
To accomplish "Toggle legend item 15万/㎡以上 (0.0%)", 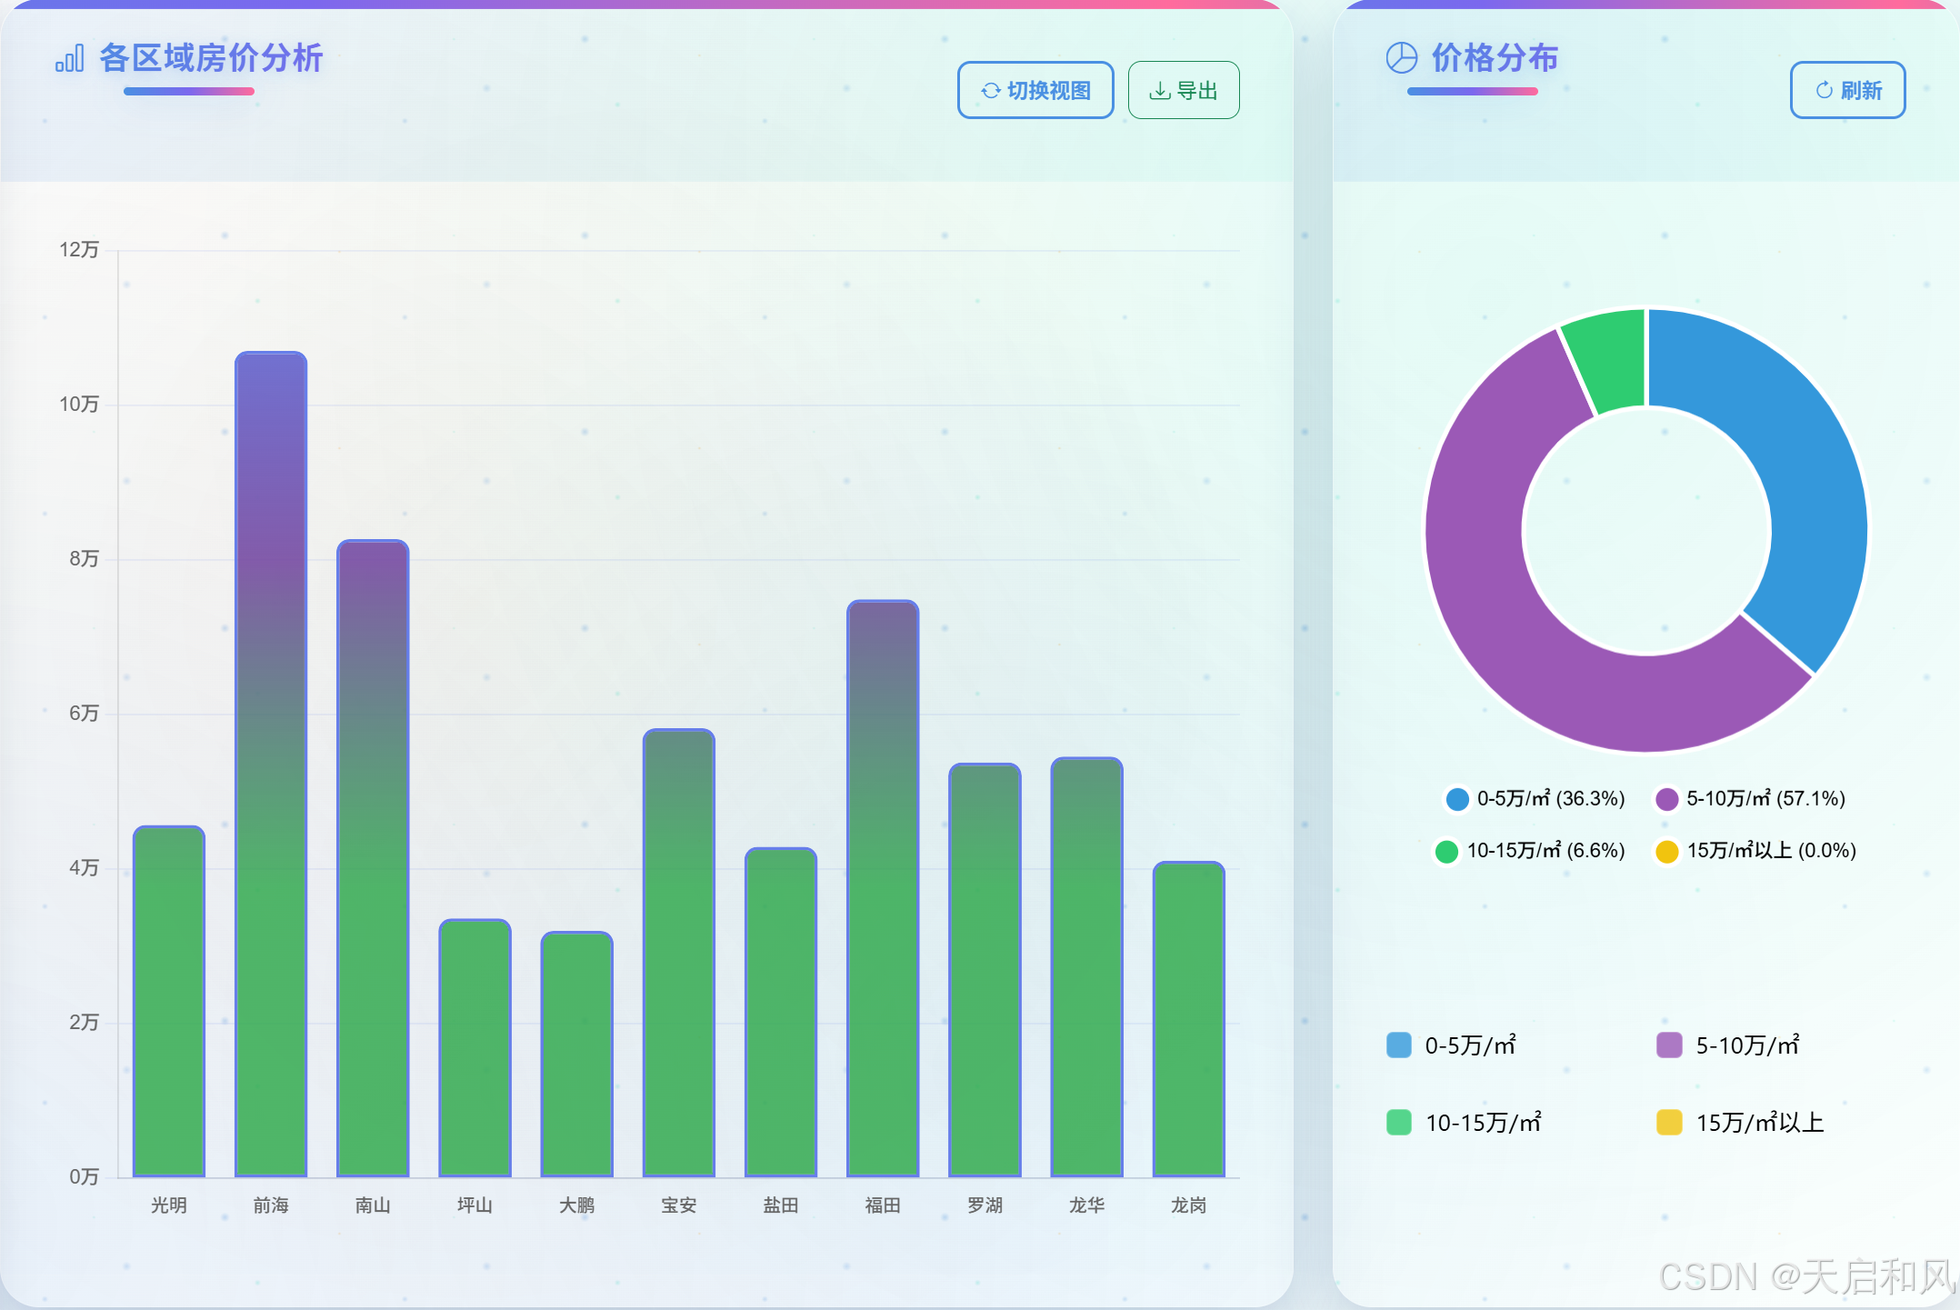I will [x=1755, y=851].
